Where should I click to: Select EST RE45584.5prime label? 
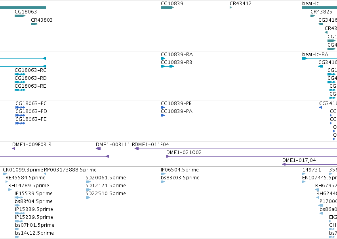[x=26, y=178]
